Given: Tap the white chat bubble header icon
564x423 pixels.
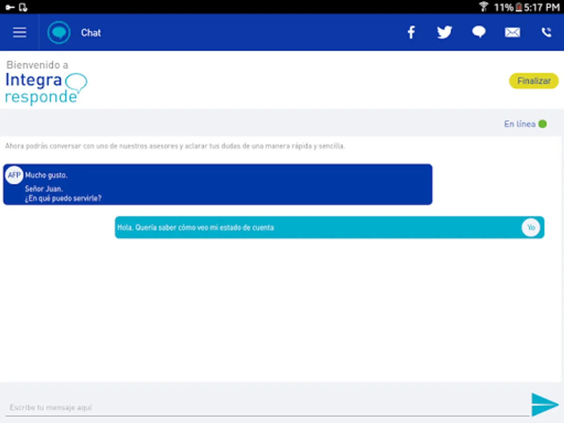Looking at the screenshot, I should click(x=479, y=32).
